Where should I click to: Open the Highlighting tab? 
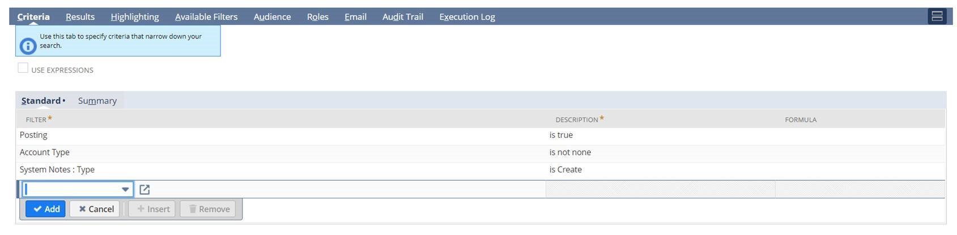pyautogui.click(x=134, y=17)
